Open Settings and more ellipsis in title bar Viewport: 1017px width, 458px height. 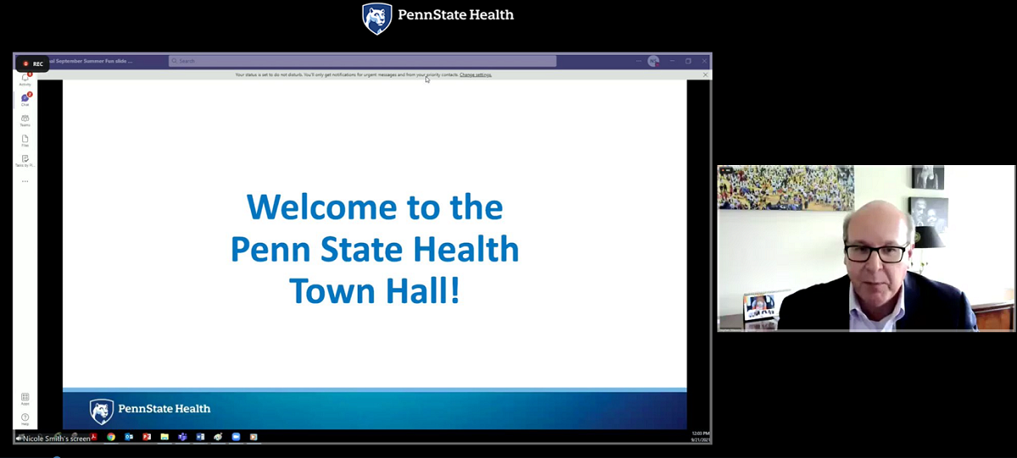(639, 61)
